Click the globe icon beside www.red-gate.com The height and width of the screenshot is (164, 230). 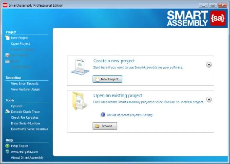point(7,151)
